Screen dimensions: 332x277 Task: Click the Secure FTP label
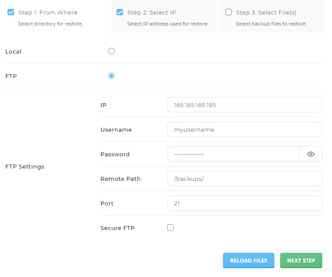117,228
